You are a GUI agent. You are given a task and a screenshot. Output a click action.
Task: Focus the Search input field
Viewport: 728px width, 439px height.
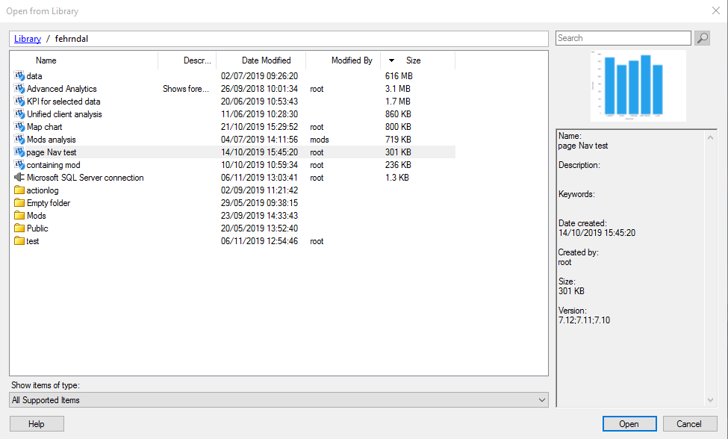pyautogui.click(x=623, y=38)
